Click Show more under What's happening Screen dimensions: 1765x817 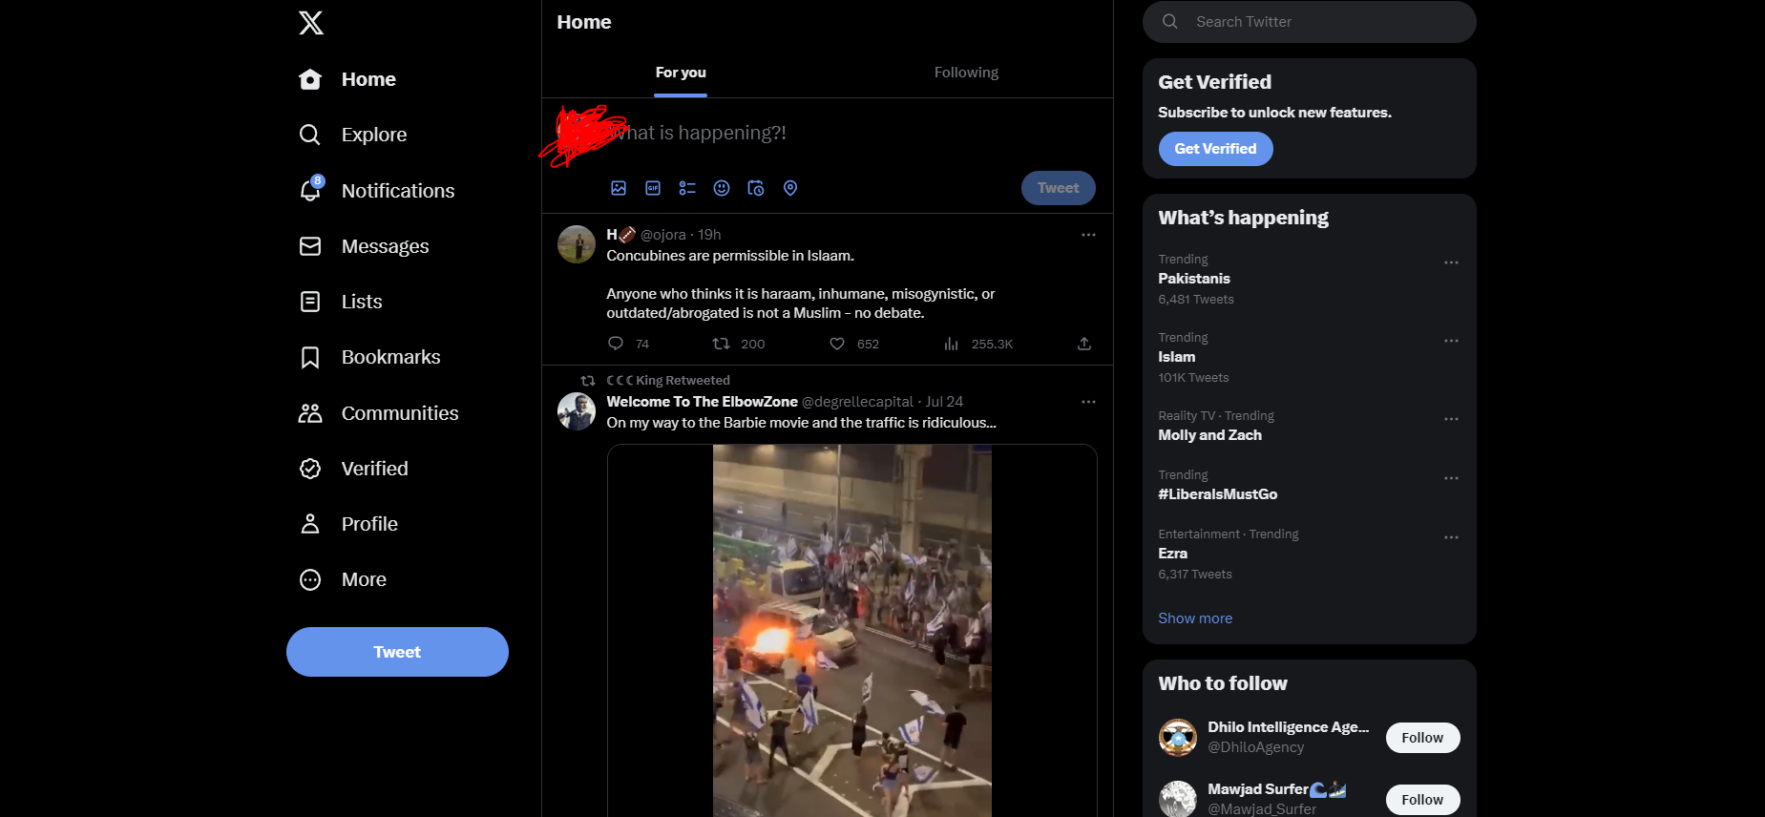click(x=1195, y=618)
